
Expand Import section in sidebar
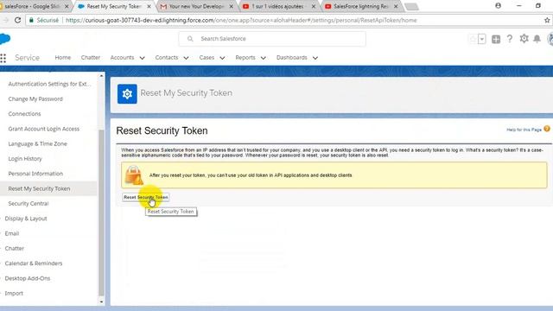pos(14,294)
